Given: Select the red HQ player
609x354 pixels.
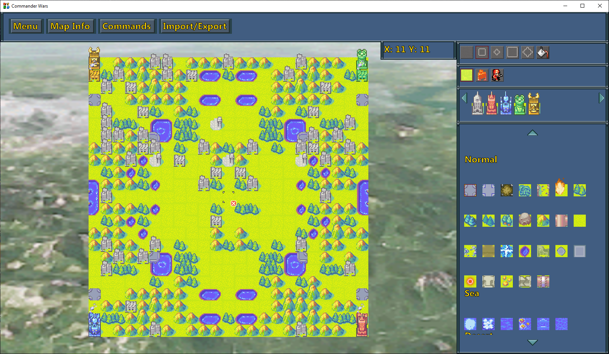Looking at the screenshot, I should (x=492, y=103).
